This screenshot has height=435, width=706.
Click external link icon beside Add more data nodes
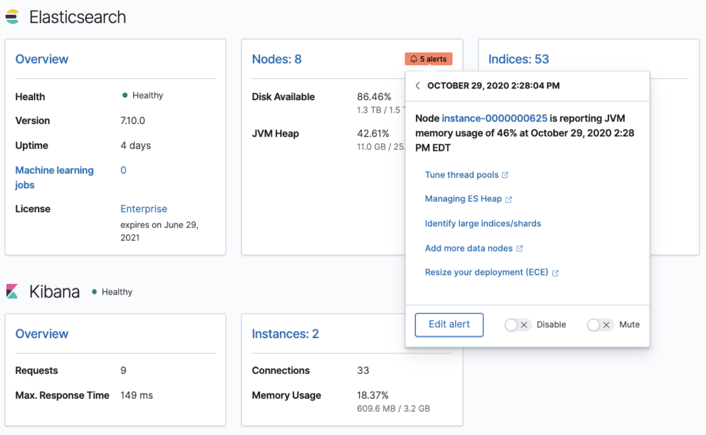pos(520,249)
